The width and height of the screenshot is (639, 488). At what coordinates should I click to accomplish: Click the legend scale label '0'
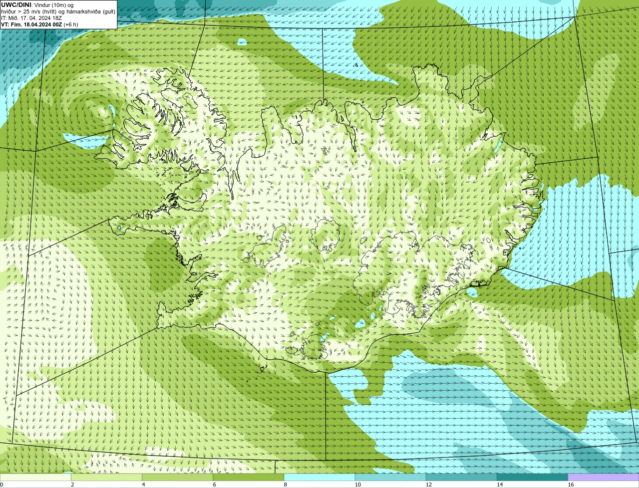(x=1, y=485)
